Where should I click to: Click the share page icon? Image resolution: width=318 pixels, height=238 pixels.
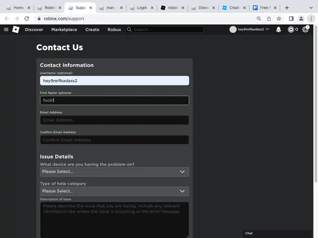(269, 19)
